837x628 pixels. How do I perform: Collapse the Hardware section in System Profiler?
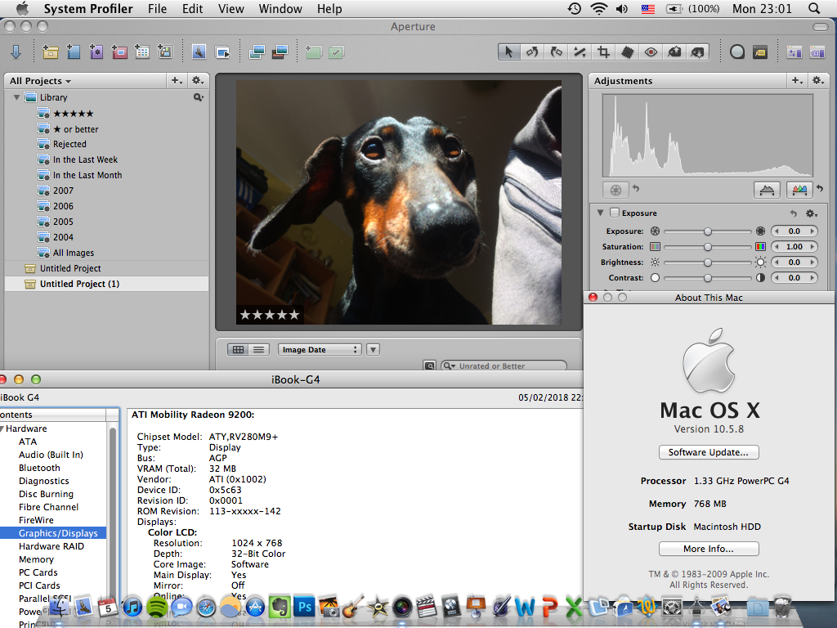coord(2,428)
